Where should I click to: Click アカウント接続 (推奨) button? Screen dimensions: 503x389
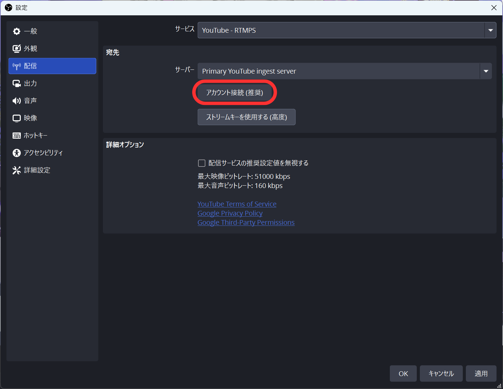coord(234,92)
